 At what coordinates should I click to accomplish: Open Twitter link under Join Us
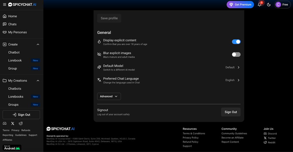coord(270,138)
